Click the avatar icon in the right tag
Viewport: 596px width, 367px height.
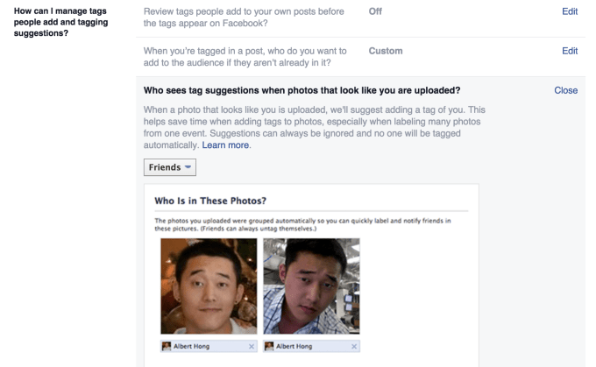click(x=269, y=347)
